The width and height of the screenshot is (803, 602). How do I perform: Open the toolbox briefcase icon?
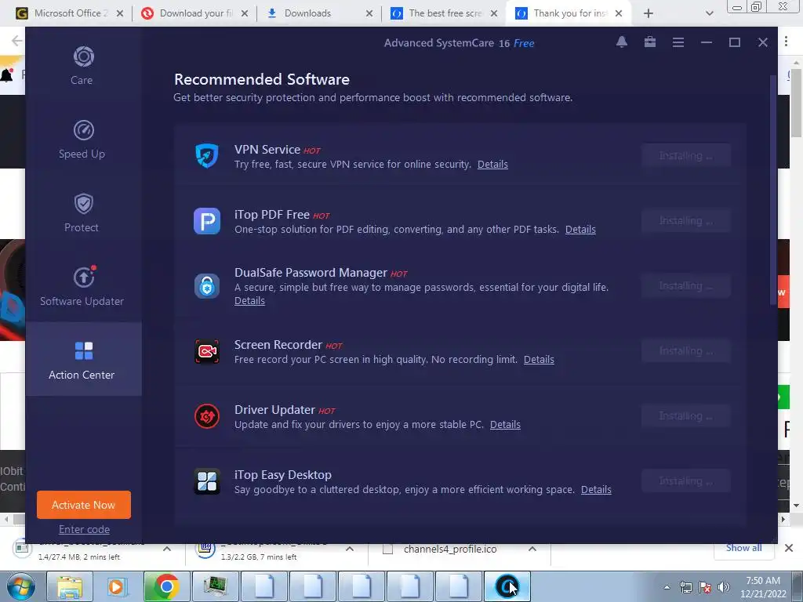(650, 42)
